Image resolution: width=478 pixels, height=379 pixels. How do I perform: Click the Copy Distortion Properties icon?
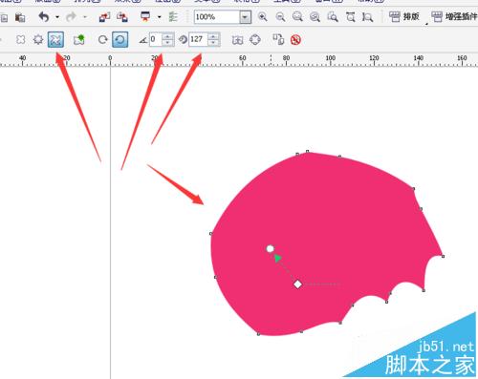tap(278, 40)
